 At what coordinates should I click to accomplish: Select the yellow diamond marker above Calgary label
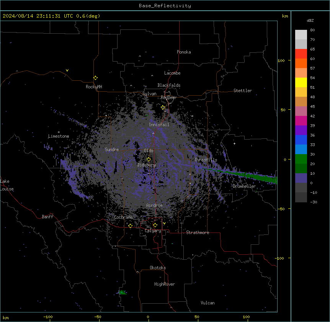(155, 225)
